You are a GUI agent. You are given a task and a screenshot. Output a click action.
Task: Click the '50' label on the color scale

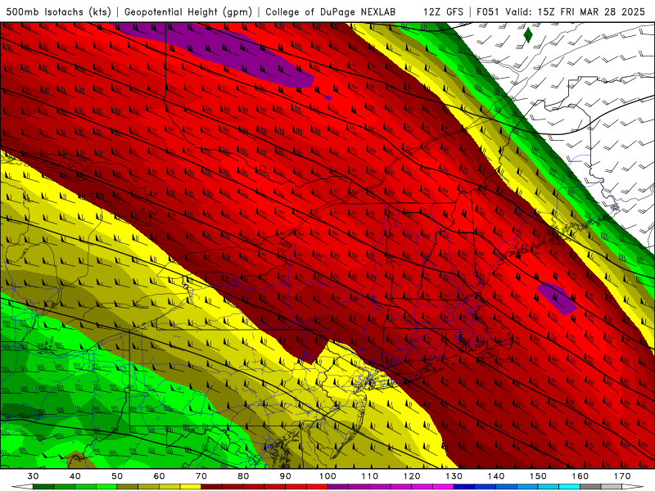click(x=117, y=476)
